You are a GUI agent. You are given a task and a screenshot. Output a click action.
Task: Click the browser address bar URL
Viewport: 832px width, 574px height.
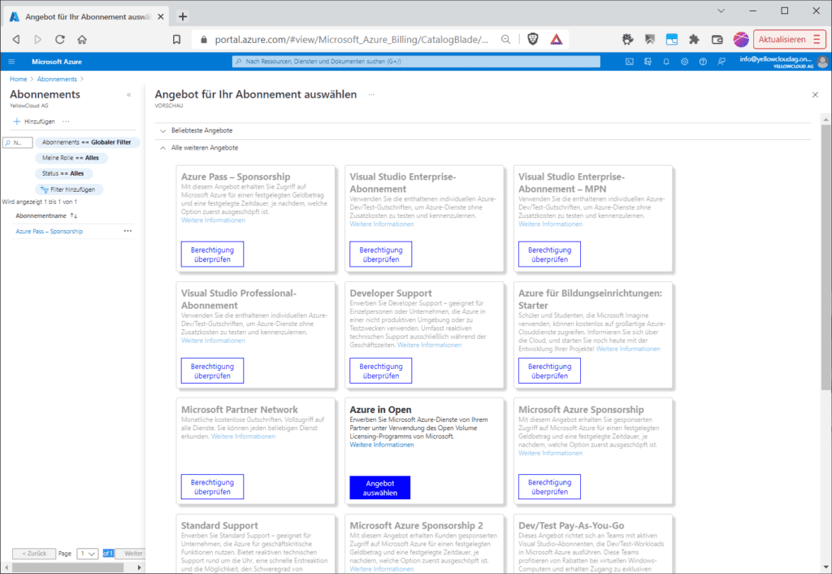coord(351,39)
